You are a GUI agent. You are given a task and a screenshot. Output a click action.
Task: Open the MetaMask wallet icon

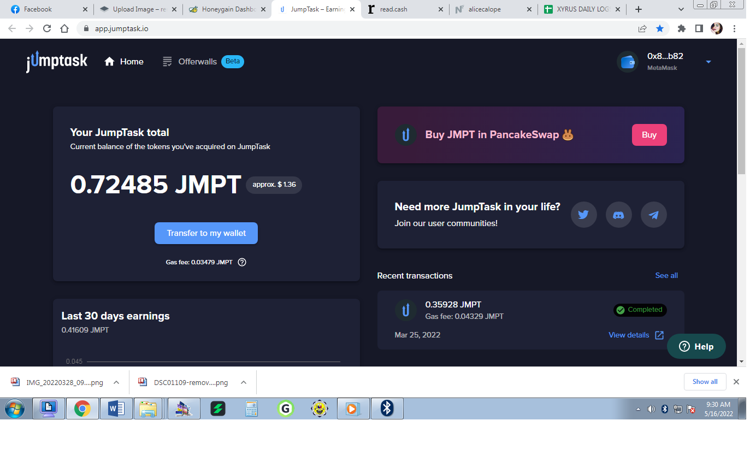click(x=628, y=62)
